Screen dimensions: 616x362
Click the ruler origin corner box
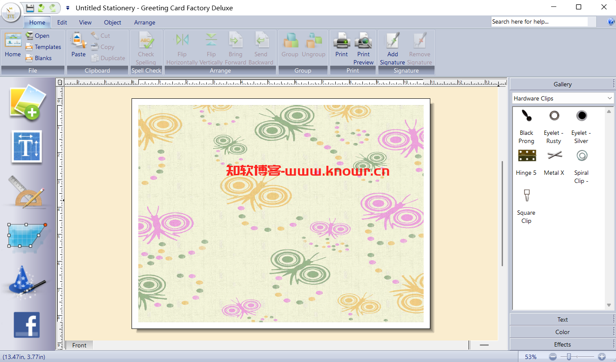60,82
